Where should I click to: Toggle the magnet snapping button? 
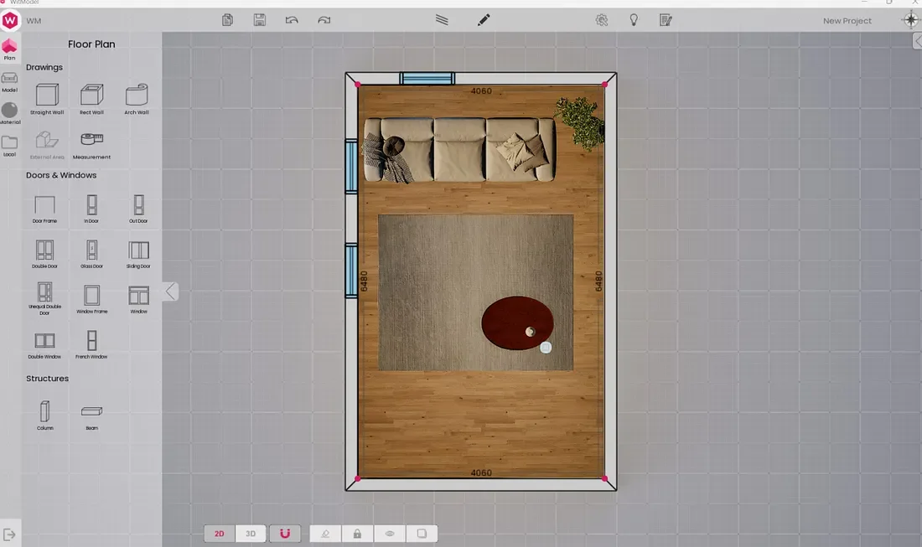[285, 534]
